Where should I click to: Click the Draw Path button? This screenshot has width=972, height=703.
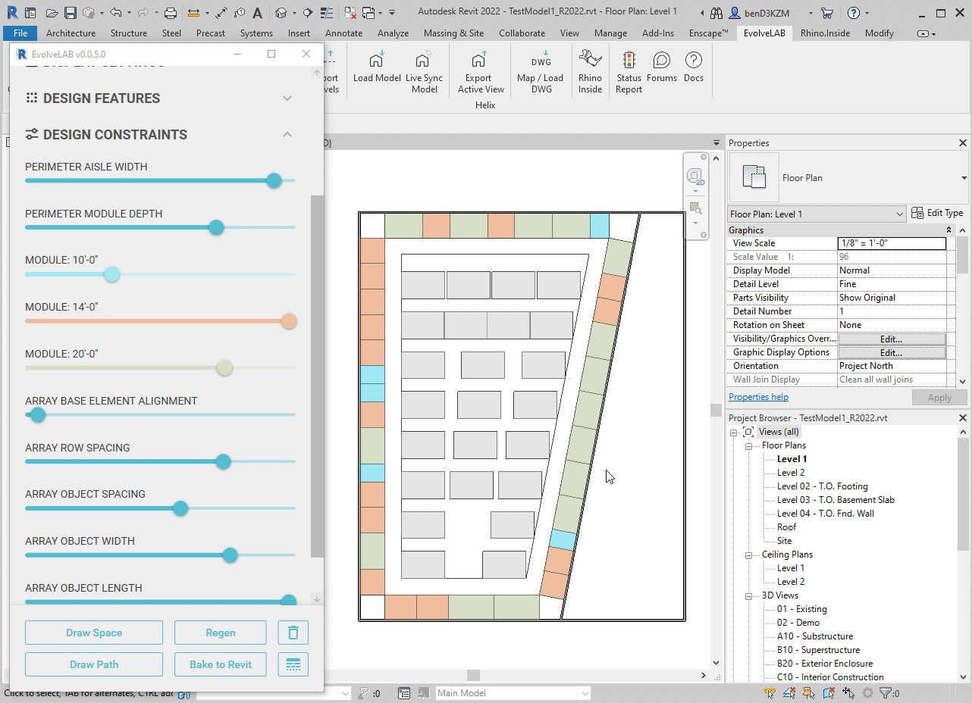coord(94,664)
